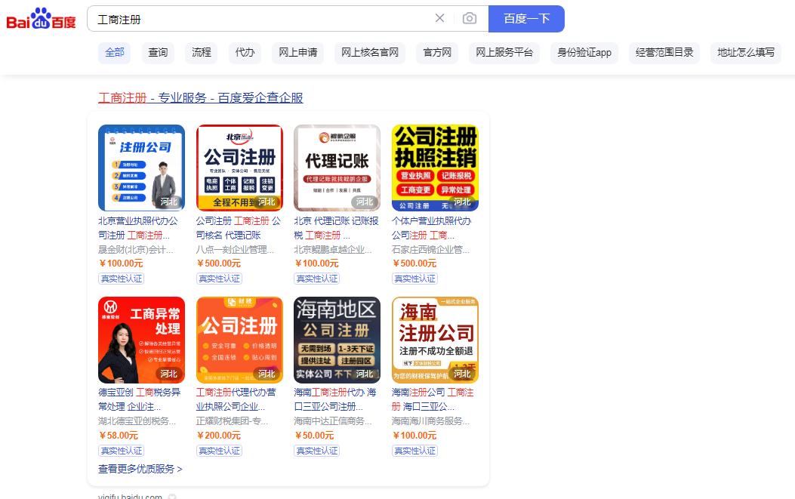Click 真实性认证 badge under 晟金财 listing
Image resolution: width=795 pixels, height=499 pixels.
122,279
